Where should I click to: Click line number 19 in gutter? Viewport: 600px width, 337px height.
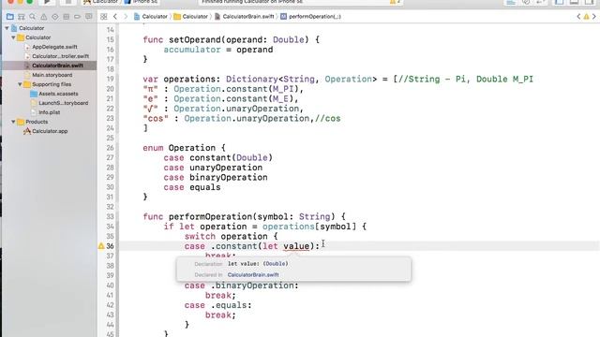(x=110, y=79)
